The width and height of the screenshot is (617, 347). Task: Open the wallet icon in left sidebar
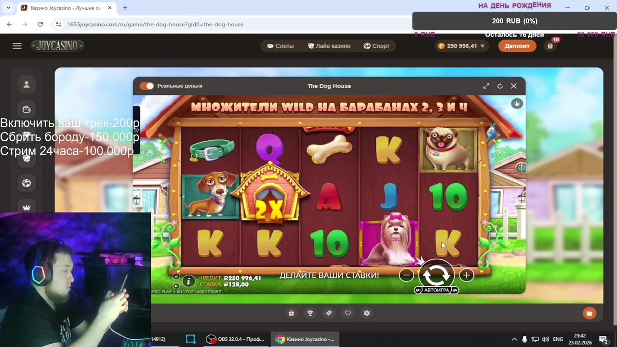tap(27, 109)
